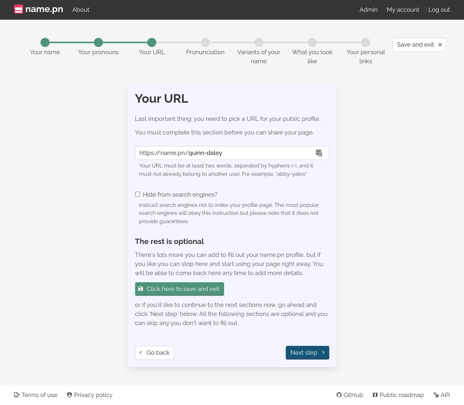
Task: Click the name.pn logo icon
Action: point(19,9)
